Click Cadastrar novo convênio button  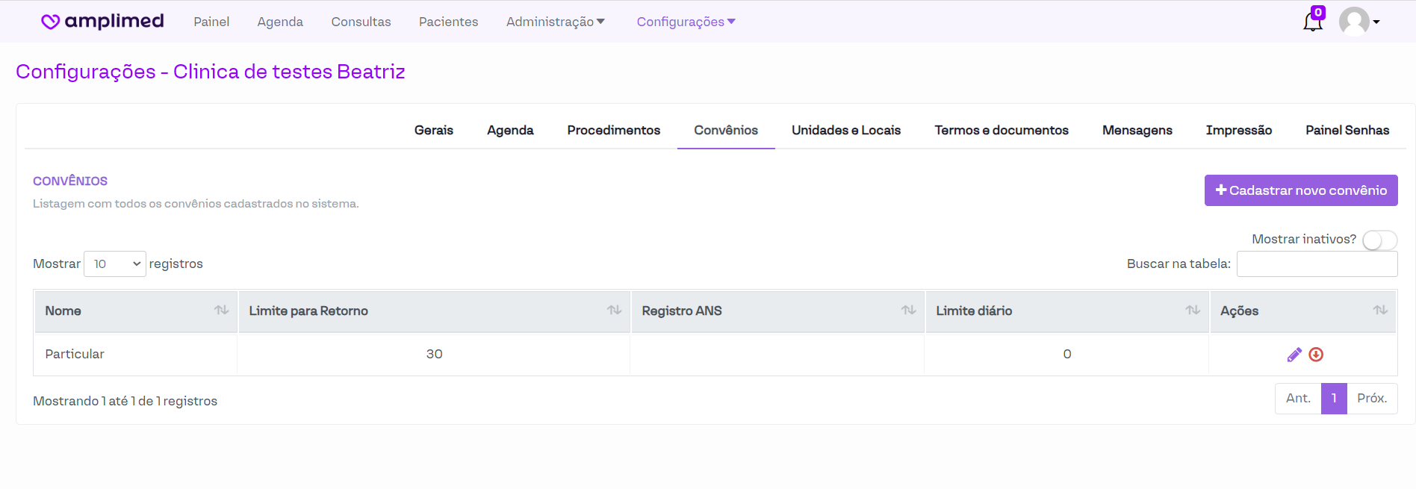[x=1300, y=190]
